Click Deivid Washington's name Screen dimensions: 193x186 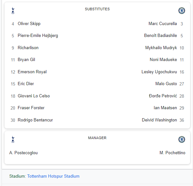point(159,120)
